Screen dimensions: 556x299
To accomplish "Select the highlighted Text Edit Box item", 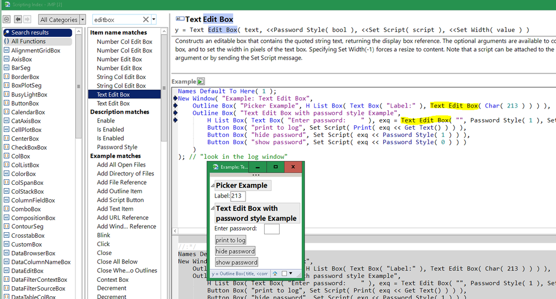I will pos(113,95).
